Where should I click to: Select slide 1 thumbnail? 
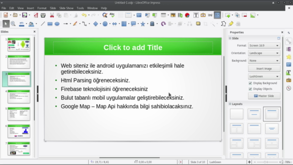(19, 44)
